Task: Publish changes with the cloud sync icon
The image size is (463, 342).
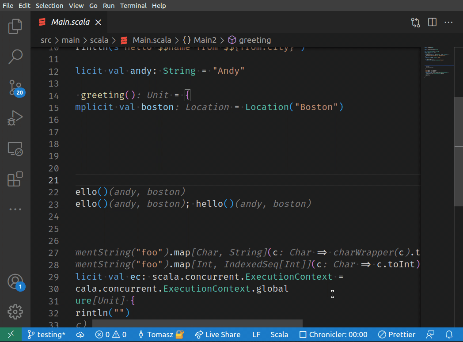Action: tap(80, 334)
